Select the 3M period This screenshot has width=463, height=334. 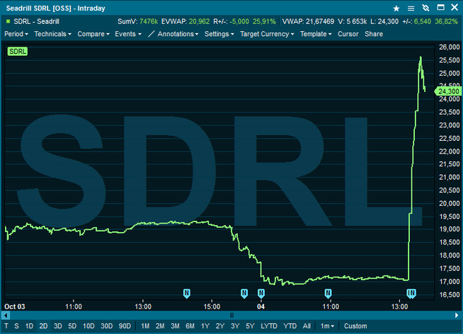click(175, 326)
